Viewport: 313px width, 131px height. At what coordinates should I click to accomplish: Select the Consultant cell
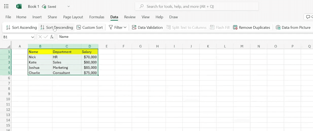pos(67,73)
